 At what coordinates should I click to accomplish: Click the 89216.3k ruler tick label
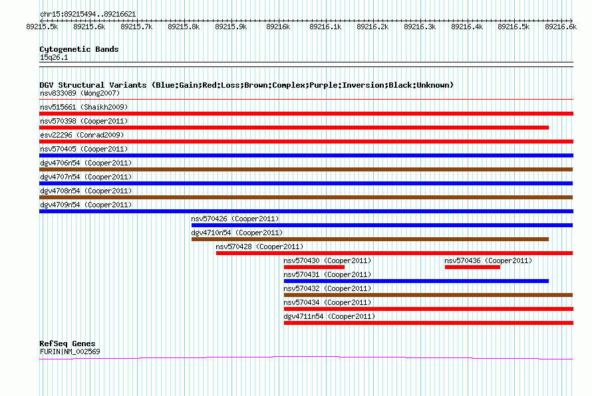[420, 27]
